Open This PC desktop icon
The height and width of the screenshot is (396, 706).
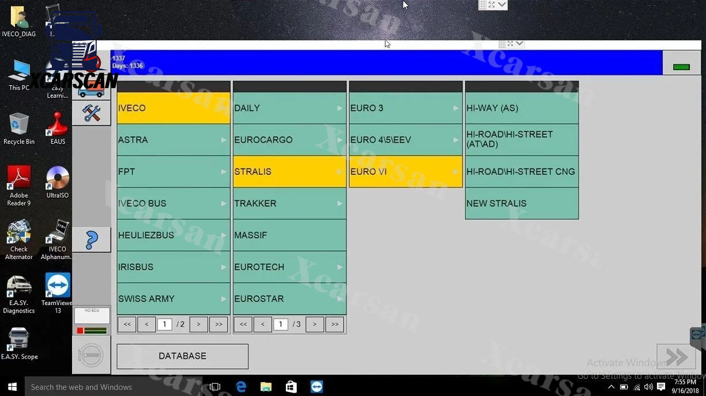[19, 75]
